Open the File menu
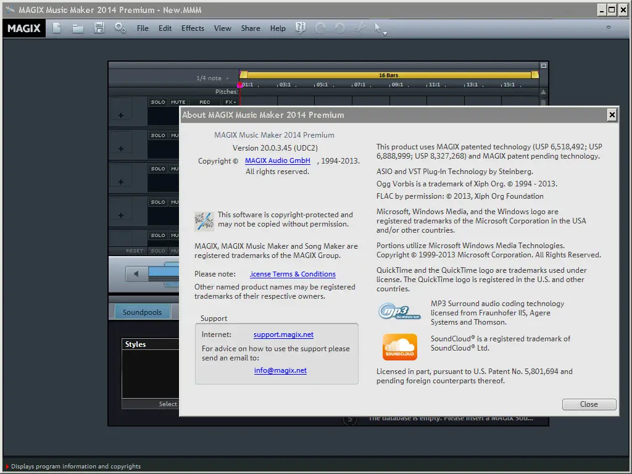Image resolution: width=632 pixels, height=474 pixels. [143, 28]
